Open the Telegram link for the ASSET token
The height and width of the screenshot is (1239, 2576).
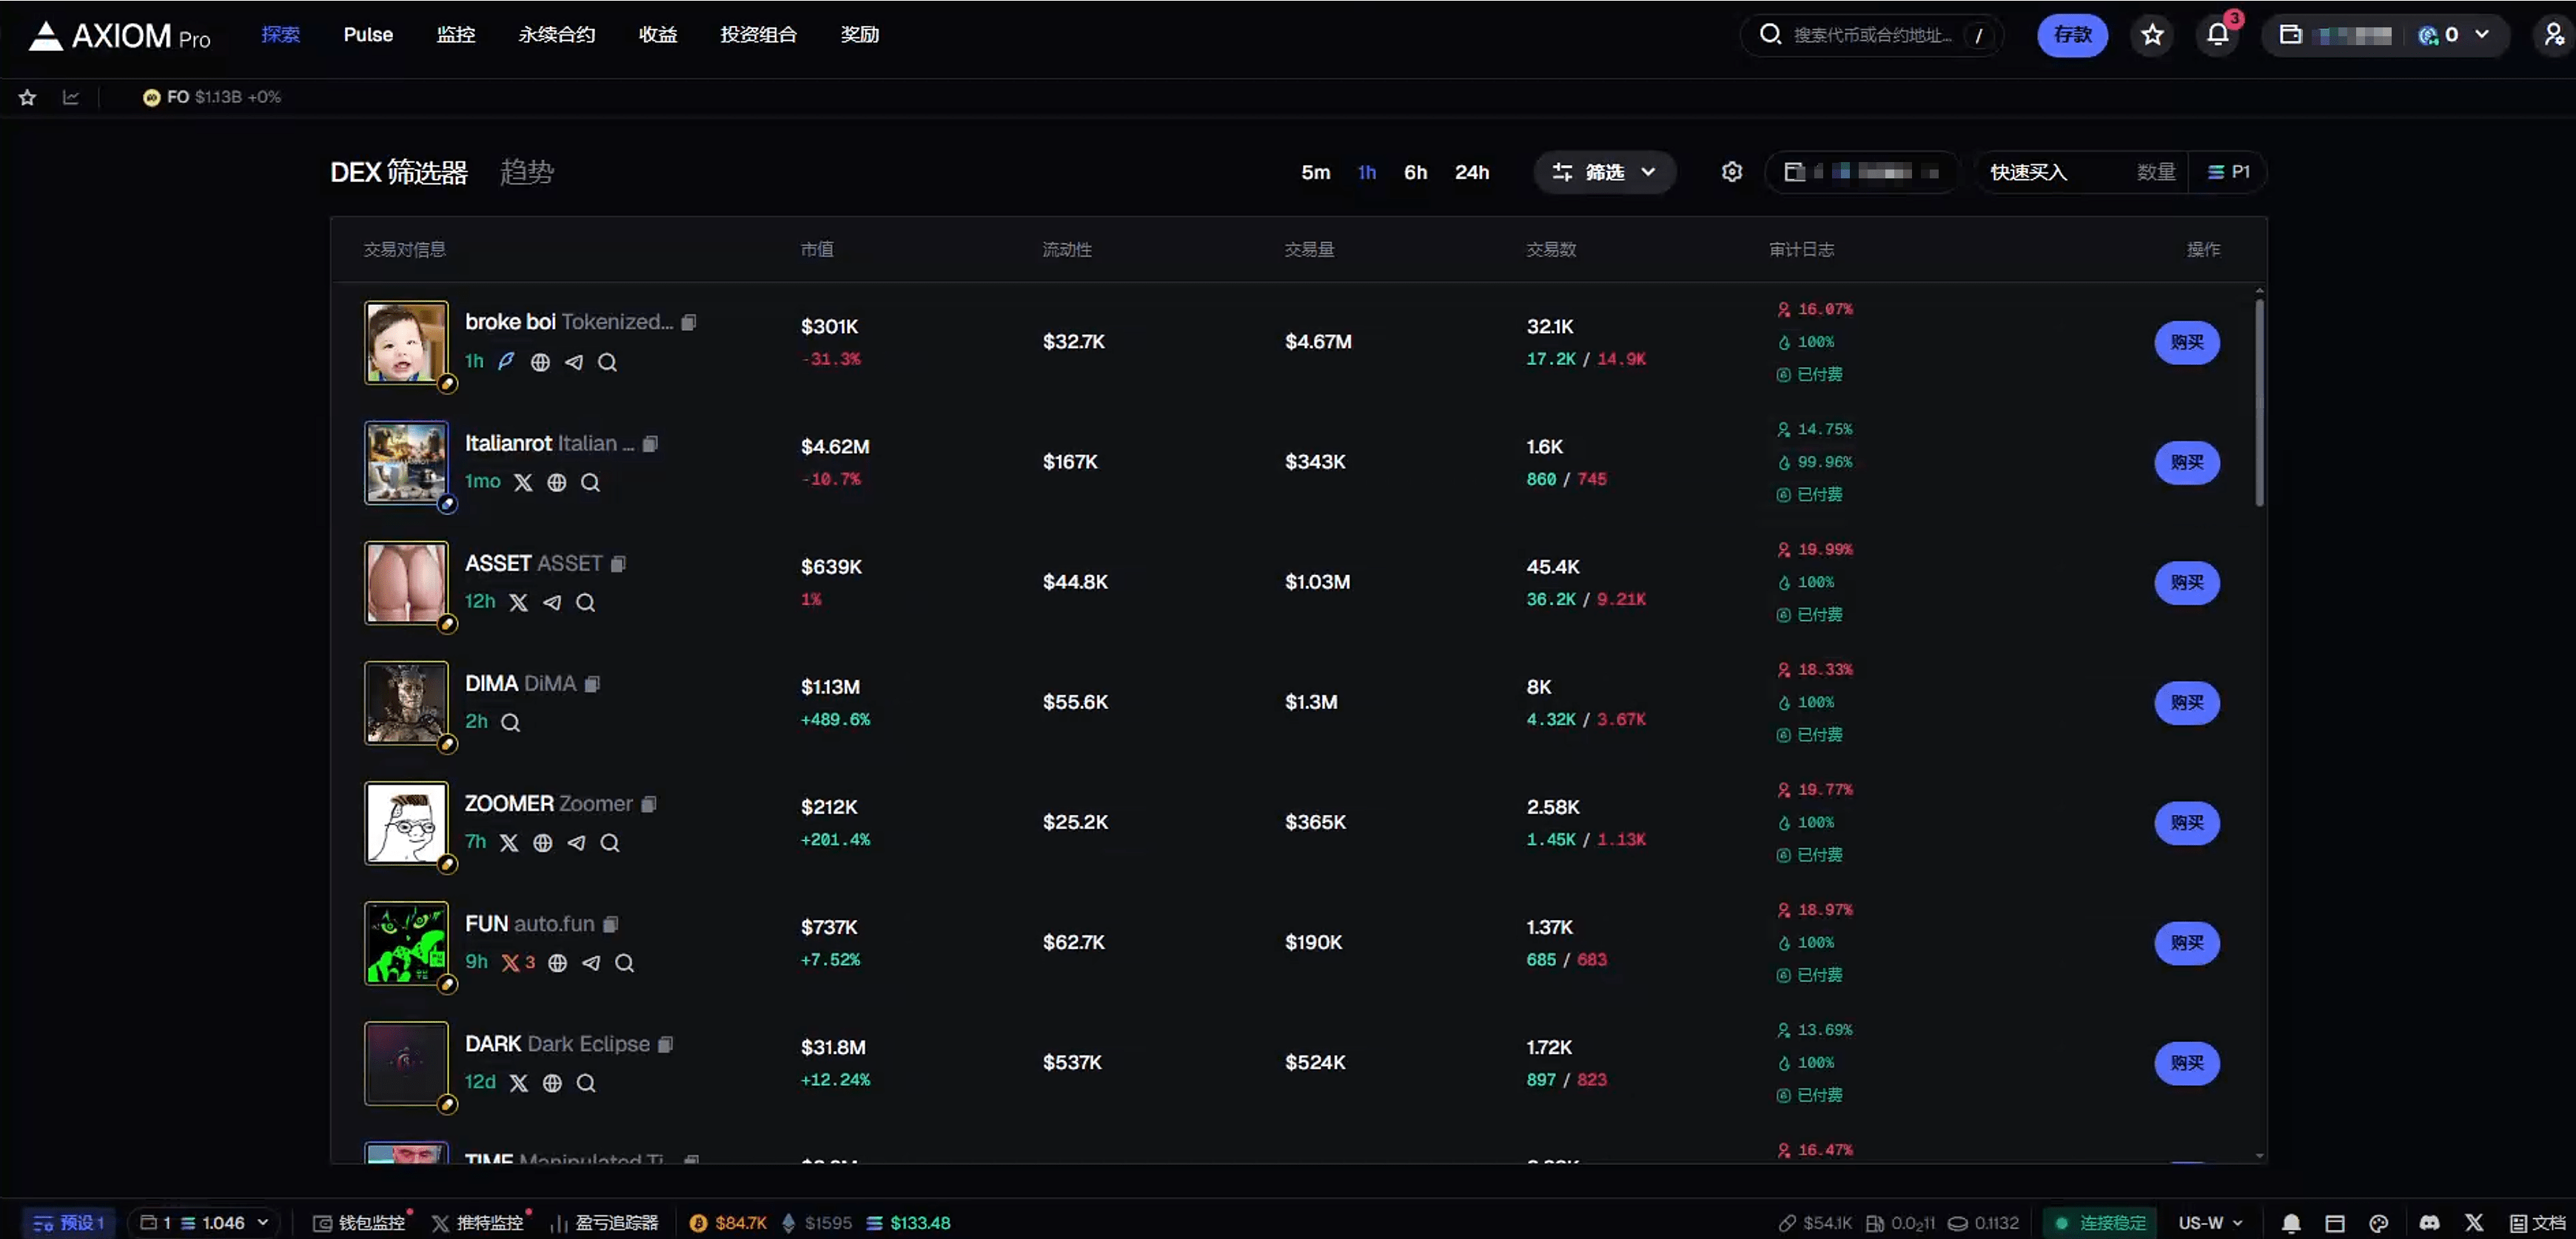tap(552, 603)
